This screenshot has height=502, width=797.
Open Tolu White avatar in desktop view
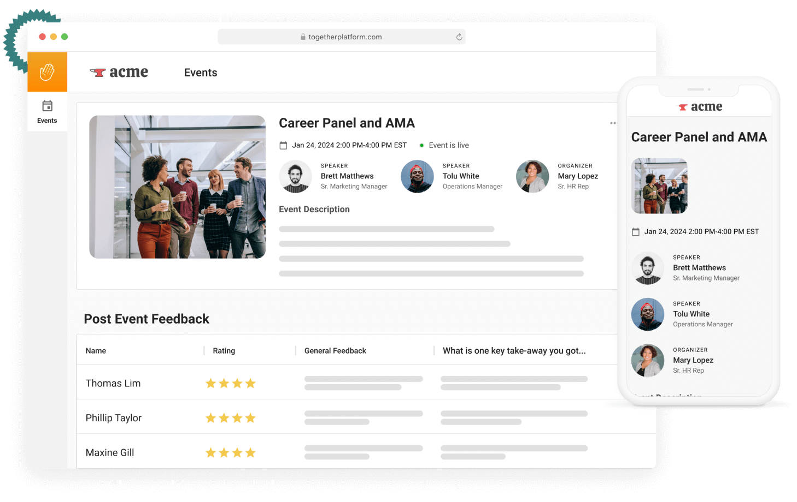click(418, 176)
